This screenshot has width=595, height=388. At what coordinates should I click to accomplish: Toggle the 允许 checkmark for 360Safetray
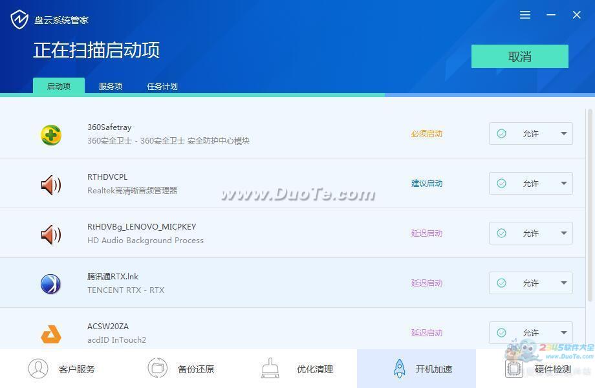pos(501,134)
